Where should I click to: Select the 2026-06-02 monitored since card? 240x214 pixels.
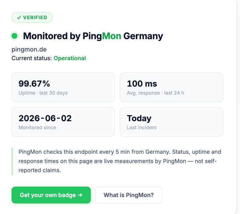click(63, 122)
